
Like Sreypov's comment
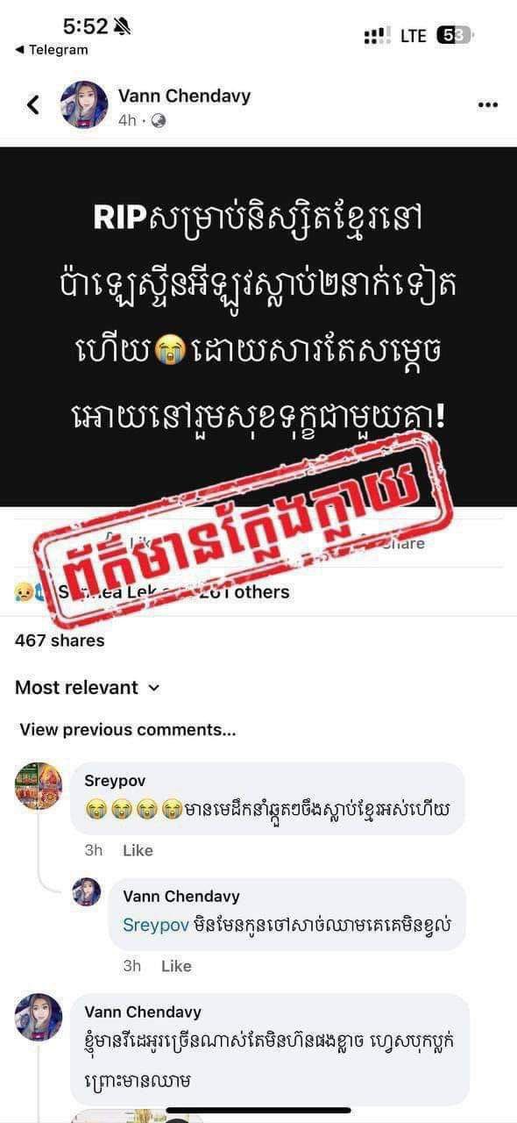click(x=138, y=850)
